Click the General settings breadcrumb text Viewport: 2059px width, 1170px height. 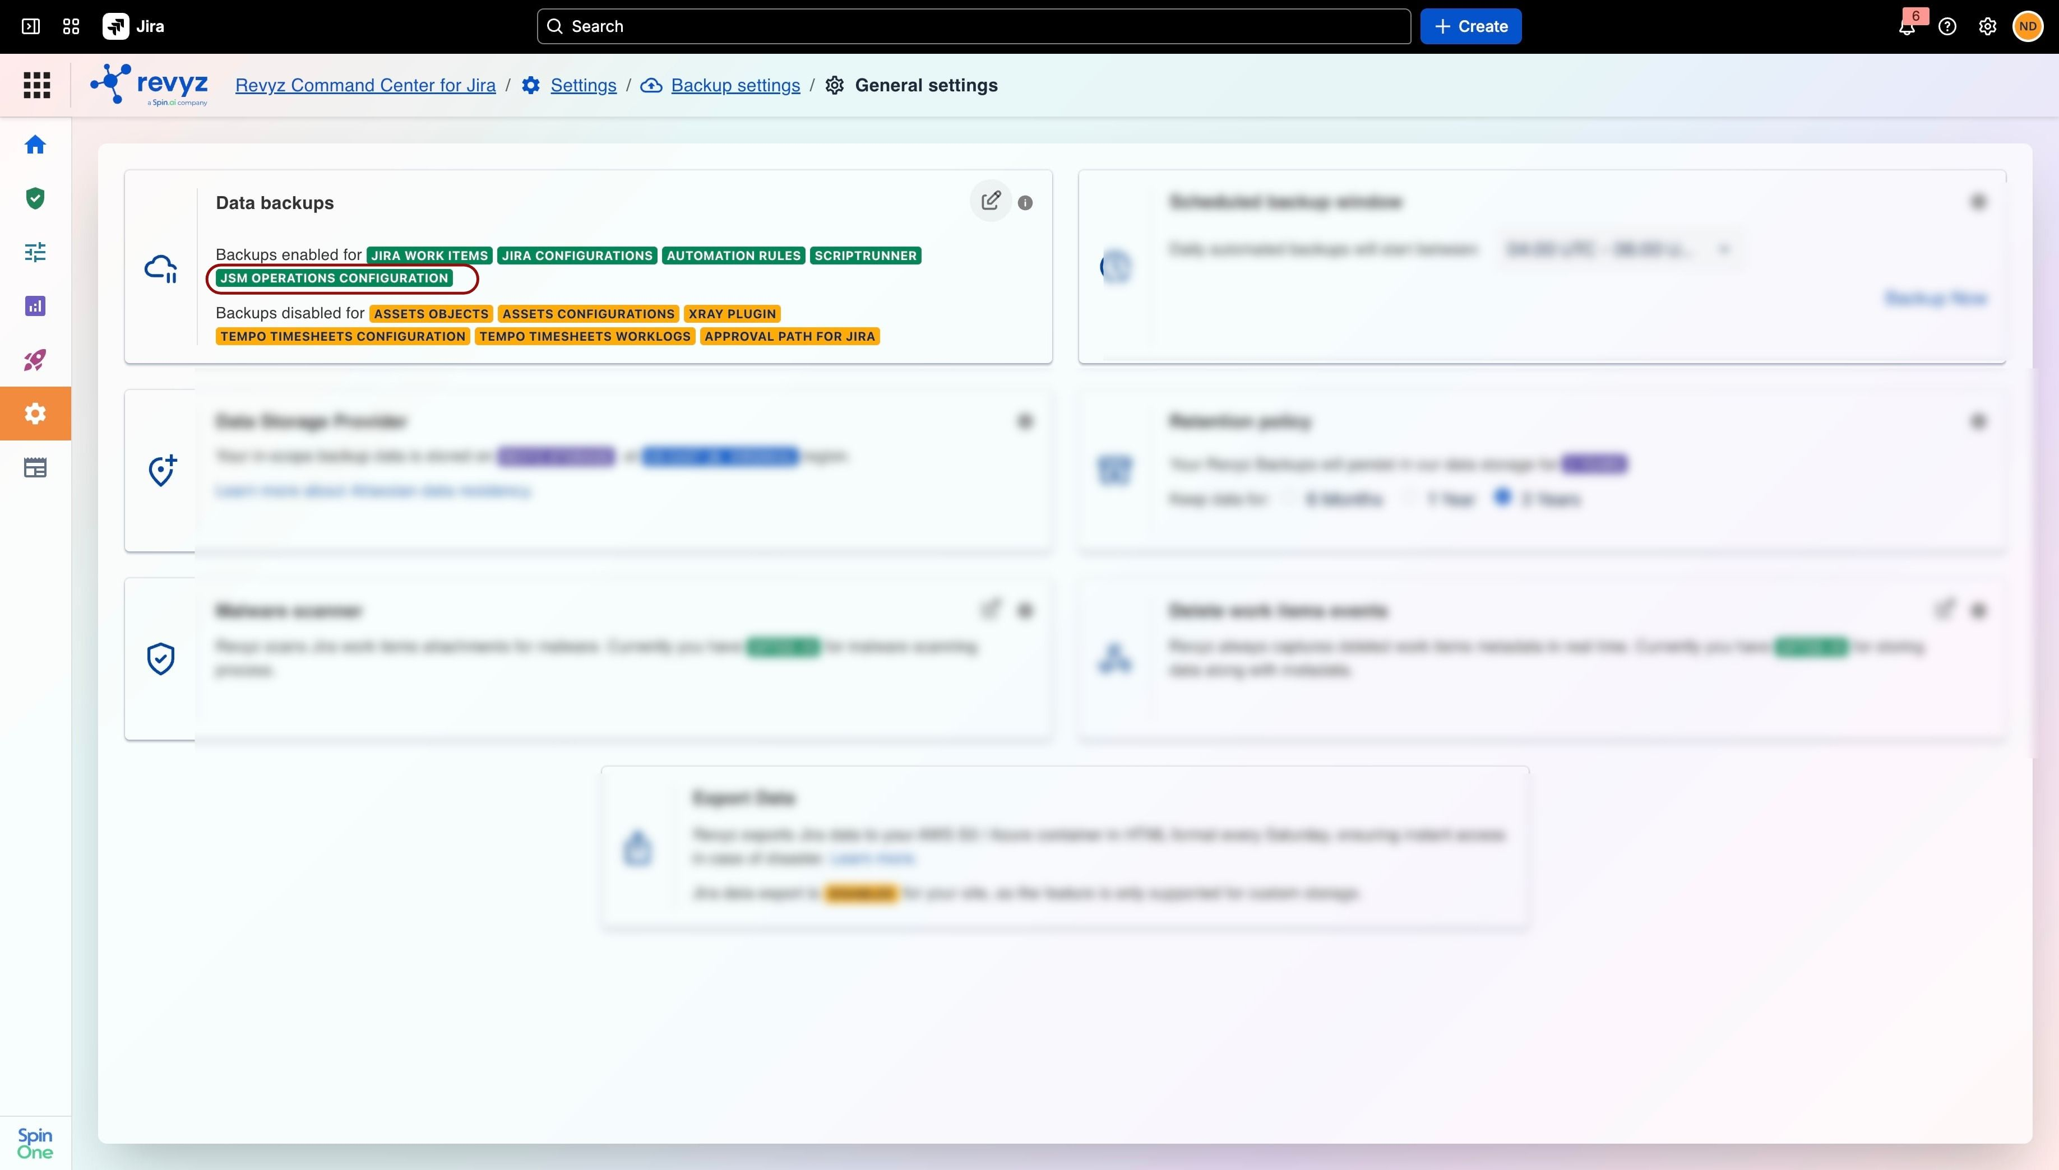coord(926,85)
